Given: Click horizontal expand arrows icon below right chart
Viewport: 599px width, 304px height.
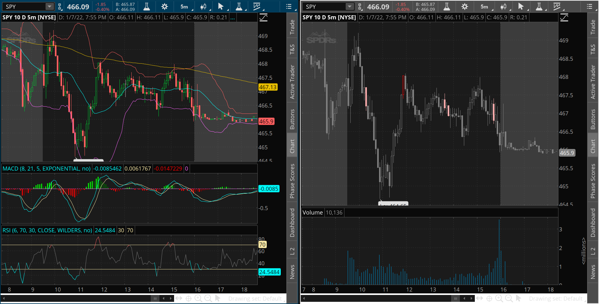Looking at the screenshot, I should (480, 298).
